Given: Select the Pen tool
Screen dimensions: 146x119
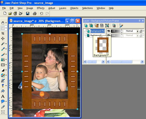Looking at the screenshot, I should click(x=3, y=107).
